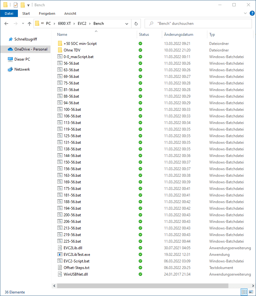256x296 pixels.
Task: Click date '30.07.2021 04:05'
Action: click(x=177, y=248)
